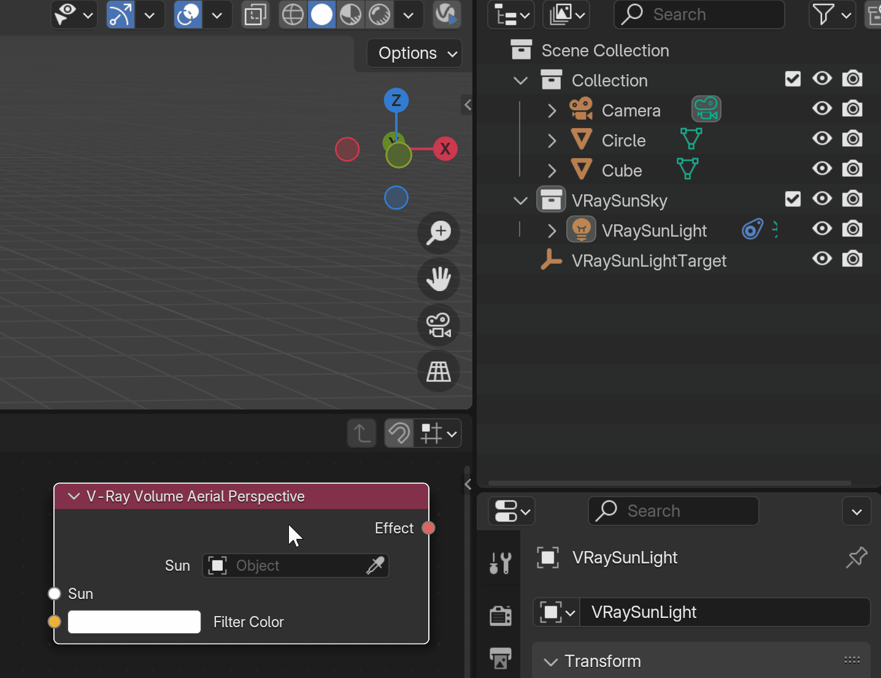Viewport: 881px width, 678px height.
Task: Open the viewport Options menu
Action: tap(415, 53)
